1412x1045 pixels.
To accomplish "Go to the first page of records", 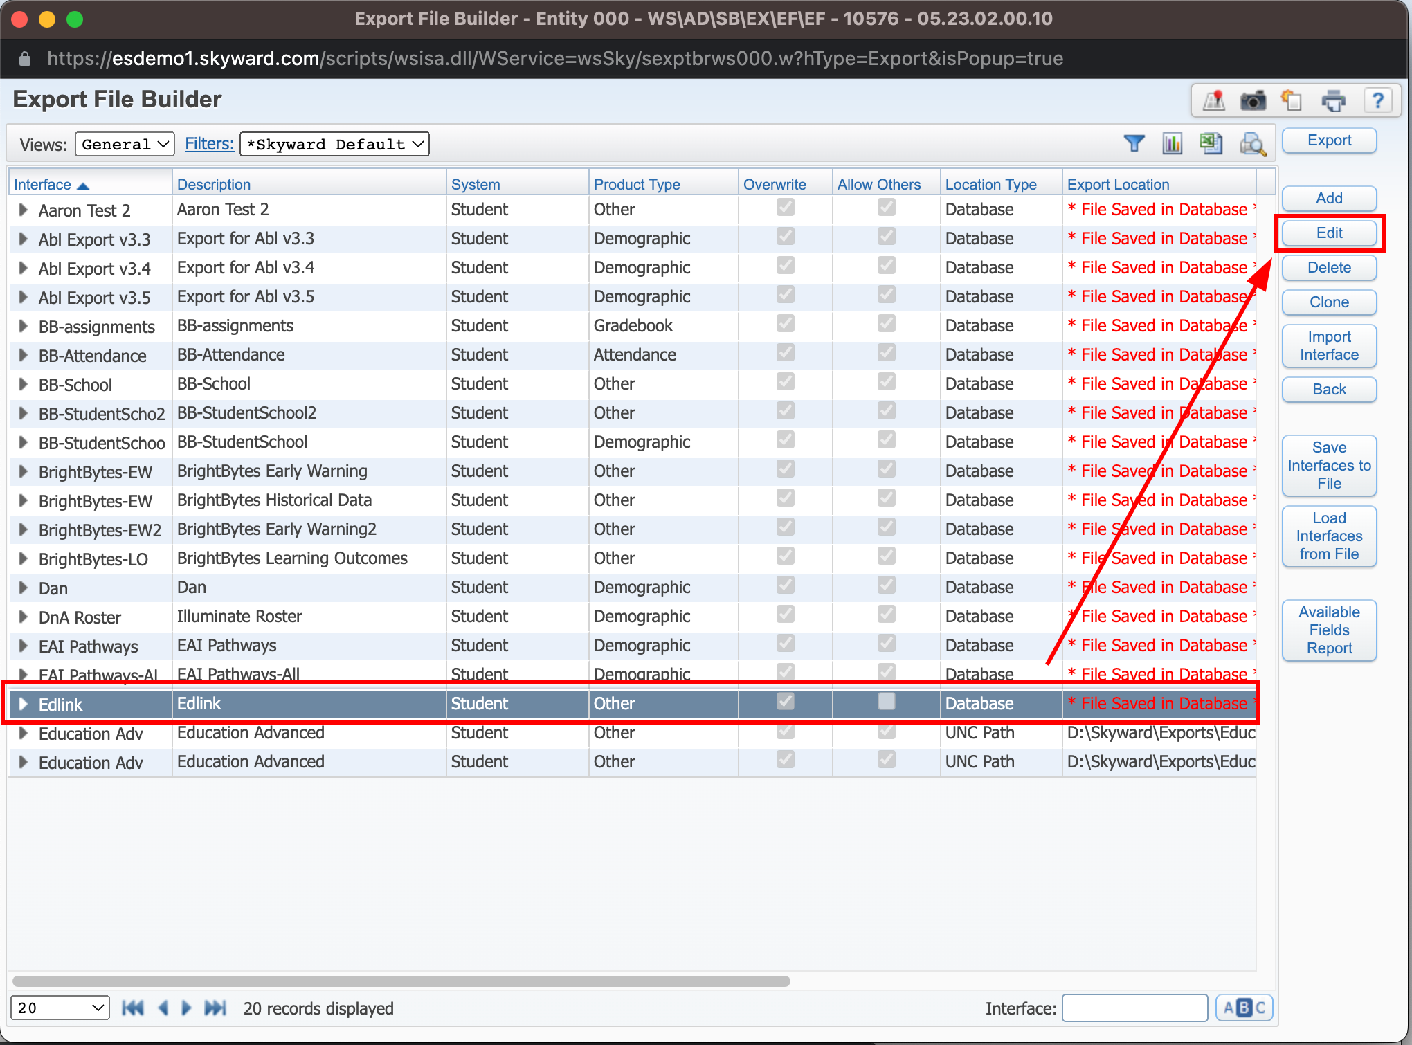I will pyautogui.click(x=133, y=1008).
